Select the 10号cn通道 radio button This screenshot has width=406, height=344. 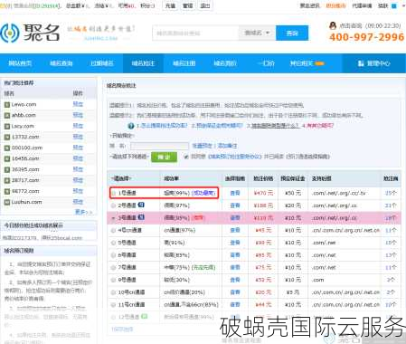[114, 292]
